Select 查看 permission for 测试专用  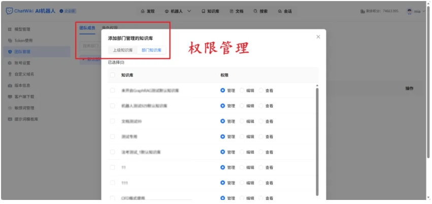261,137
